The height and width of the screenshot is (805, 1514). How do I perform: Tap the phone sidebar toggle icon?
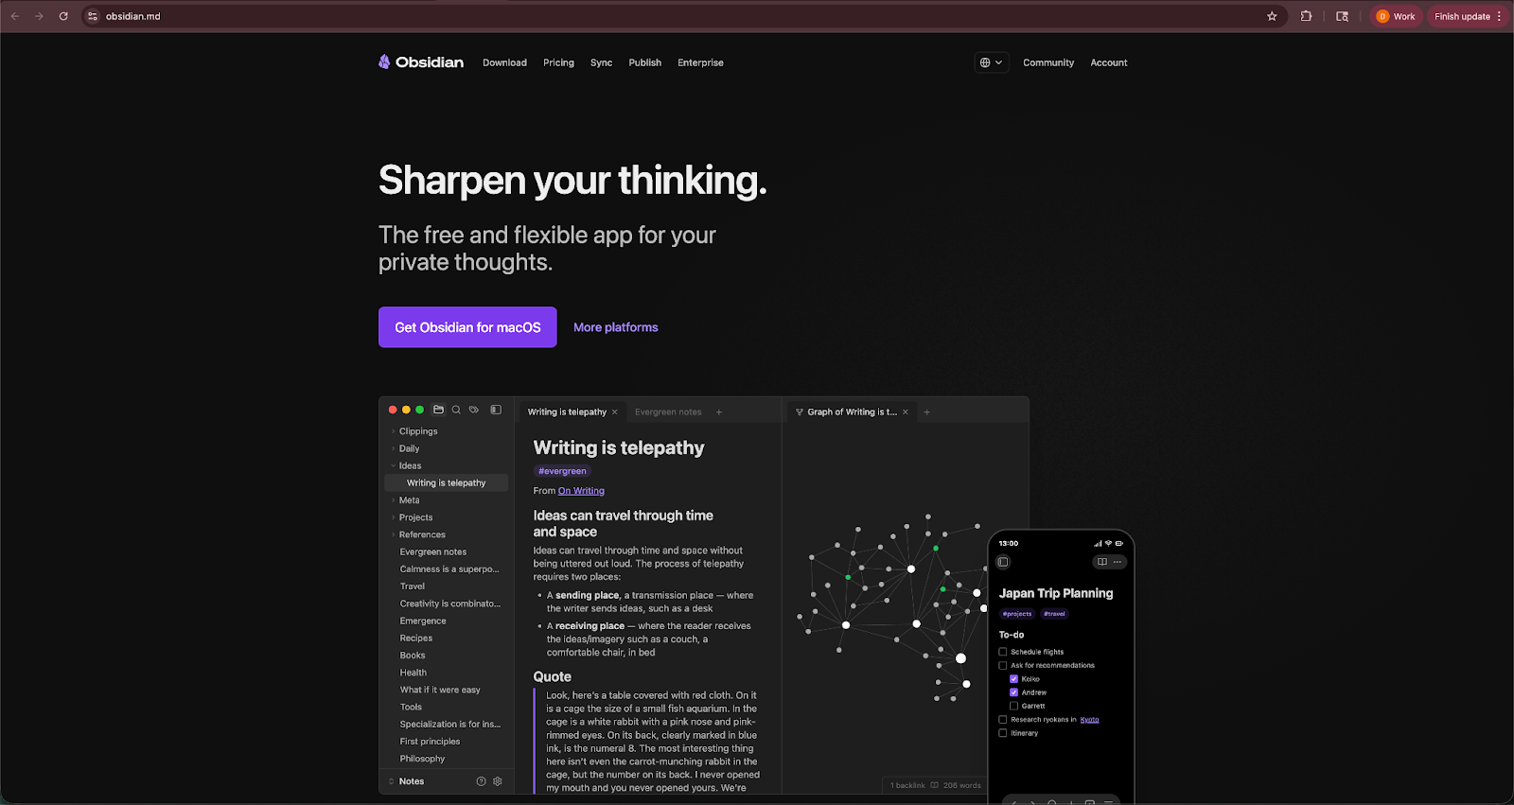[1003, 562]
